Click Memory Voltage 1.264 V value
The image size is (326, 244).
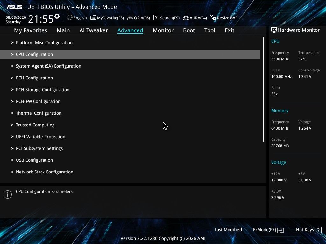click(x=305, y=128)
